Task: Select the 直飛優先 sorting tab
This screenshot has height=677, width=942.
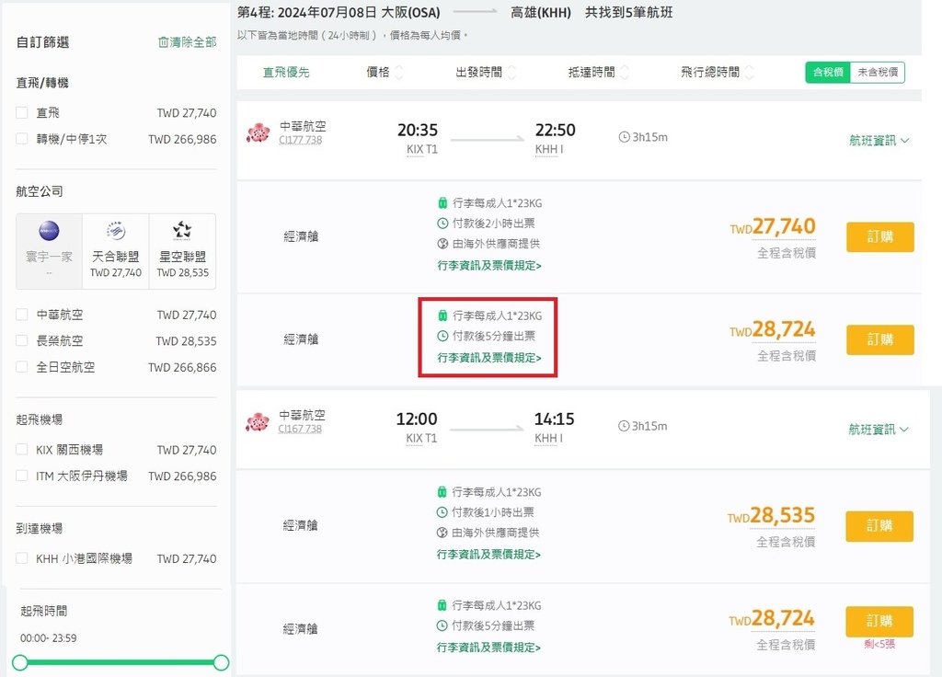Action: tap(286, 72)
